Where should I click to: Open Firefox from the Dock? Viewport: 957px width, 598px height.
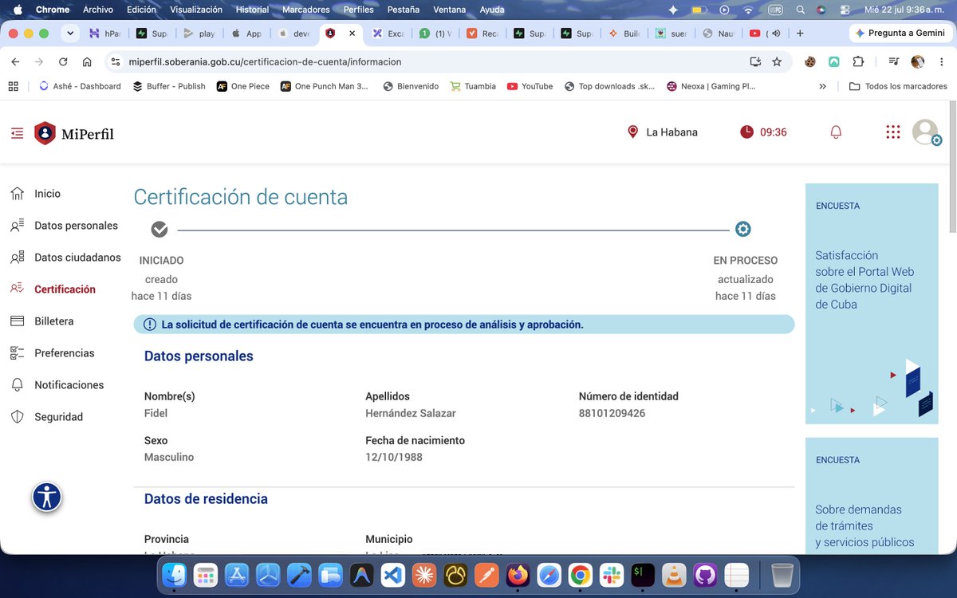tap(518, 574)
